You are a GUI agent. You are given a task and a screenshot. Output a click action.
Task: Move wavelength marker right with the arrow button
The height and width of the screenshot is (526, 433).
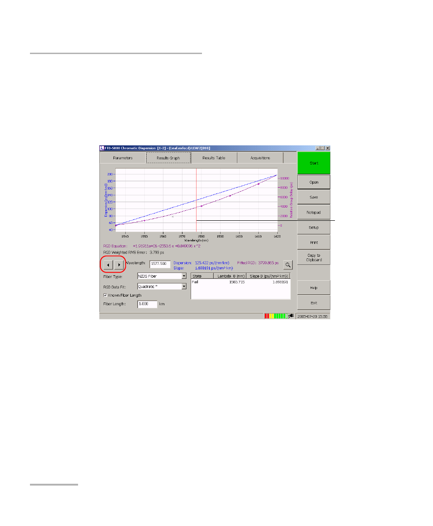pos(119,265)
